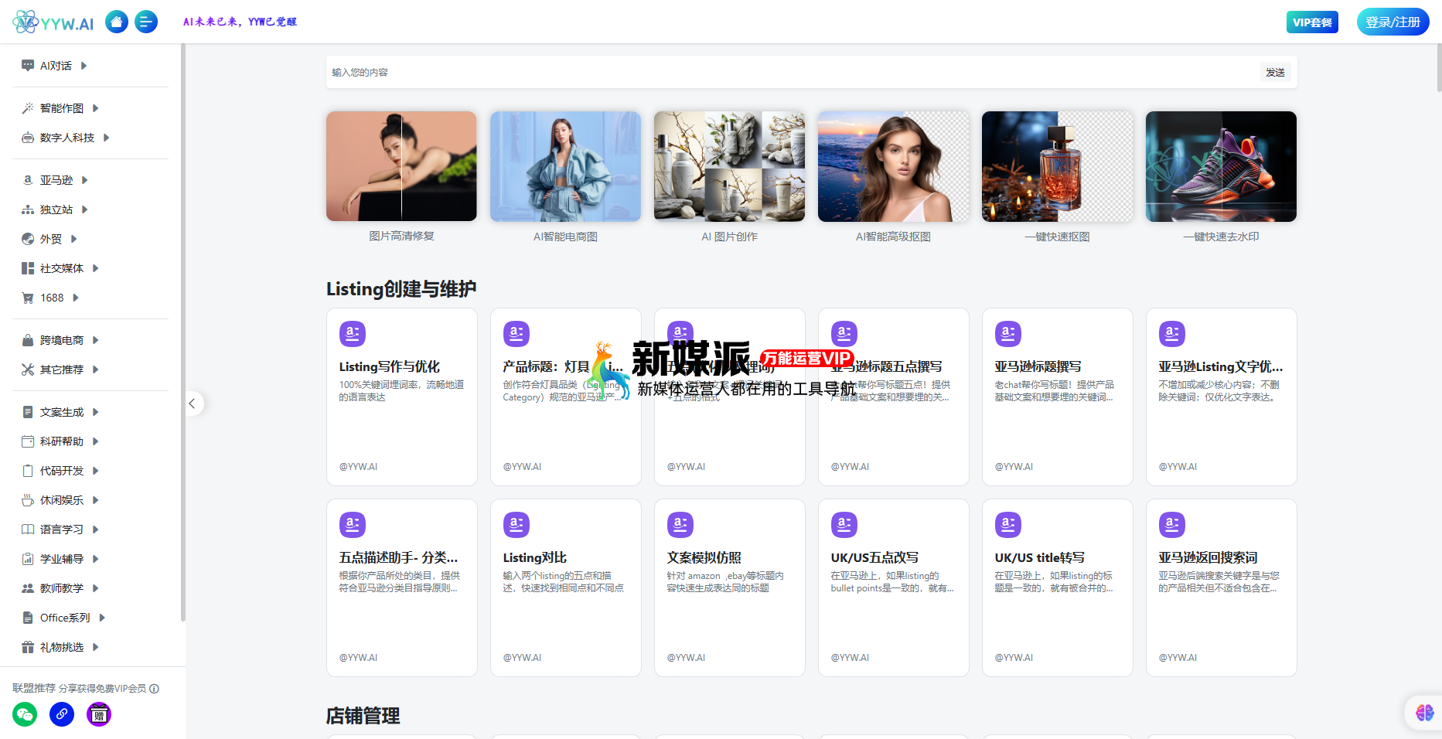
Task: Open the 文案生成 menu item
Action: pos(62,412)
